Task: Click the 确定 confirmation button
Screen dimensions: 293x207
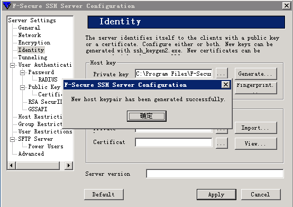Action: click(x=146, y=116)
